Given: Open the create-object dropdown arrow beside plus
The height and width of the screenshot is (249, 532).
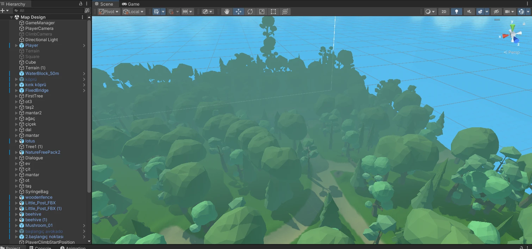Looking at the screenshot, I should (7, 11).
